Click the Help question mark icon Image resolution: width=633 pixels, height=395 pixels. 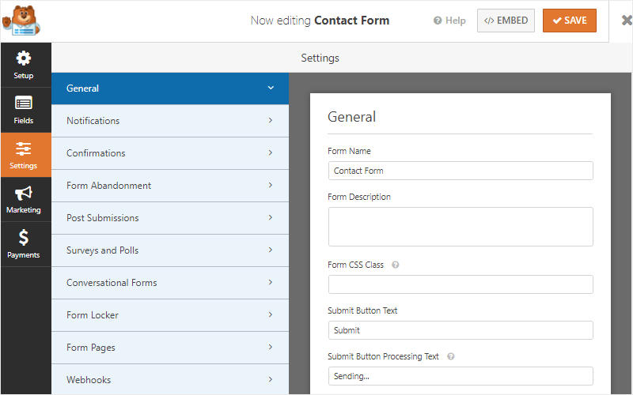tap(438, 21)
